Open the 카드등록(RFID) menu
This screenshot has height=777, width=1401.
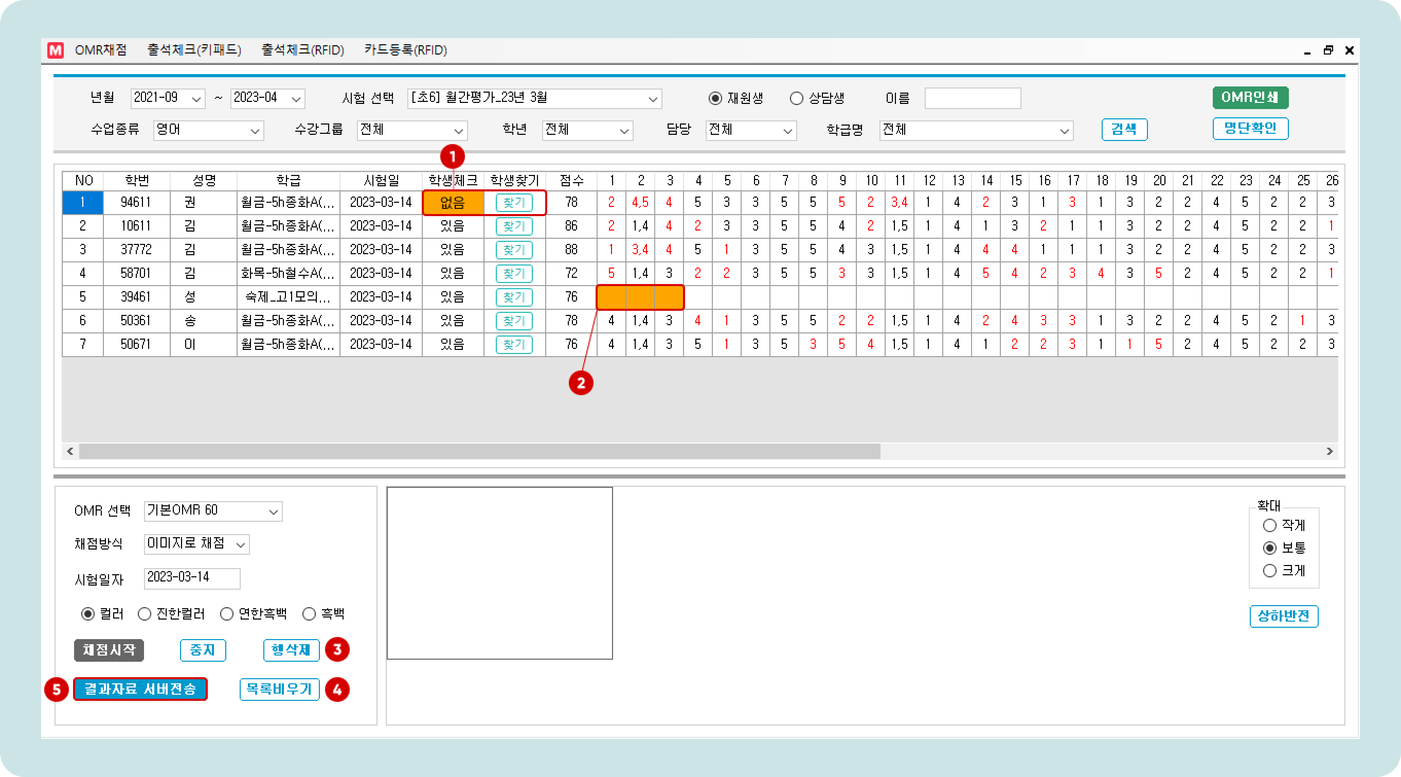405,50
